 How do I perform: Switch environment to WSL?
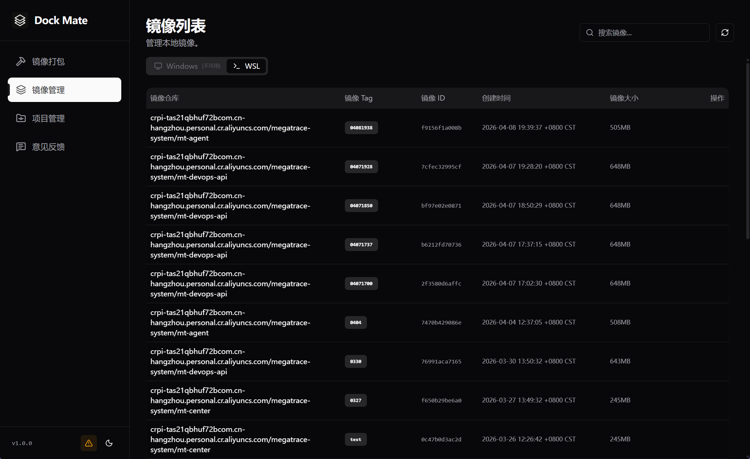click(246, 66)
